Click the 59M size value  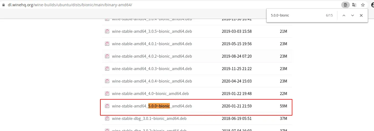click(283, 106)
